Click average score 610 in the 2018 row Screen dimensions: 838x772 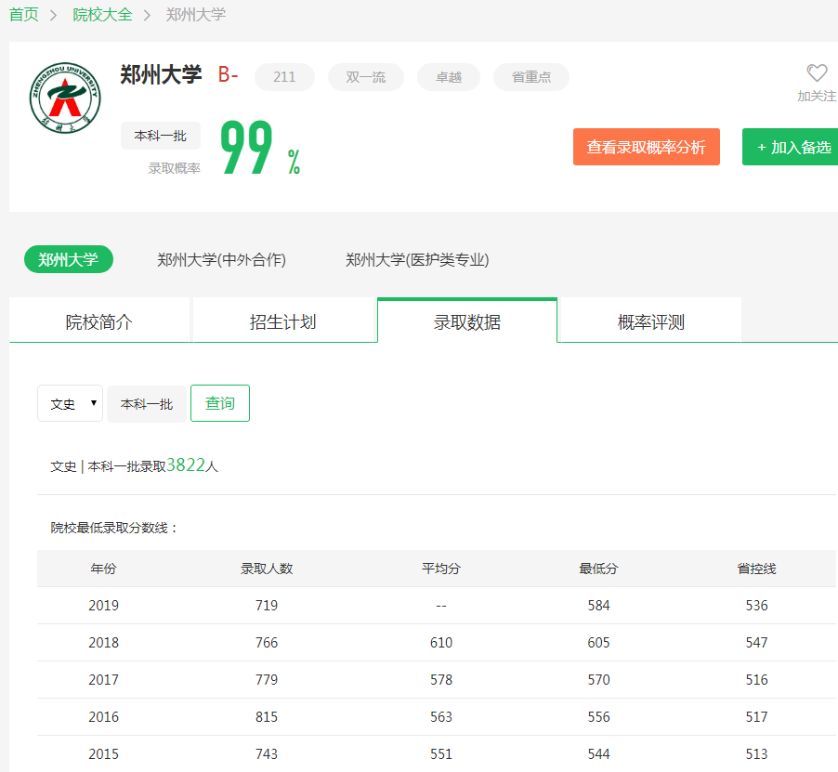441,642
